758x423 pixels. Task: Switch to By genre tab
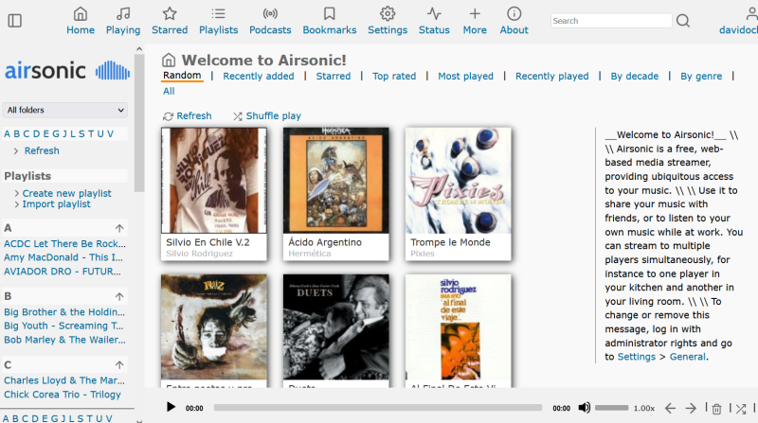[701, 76]
